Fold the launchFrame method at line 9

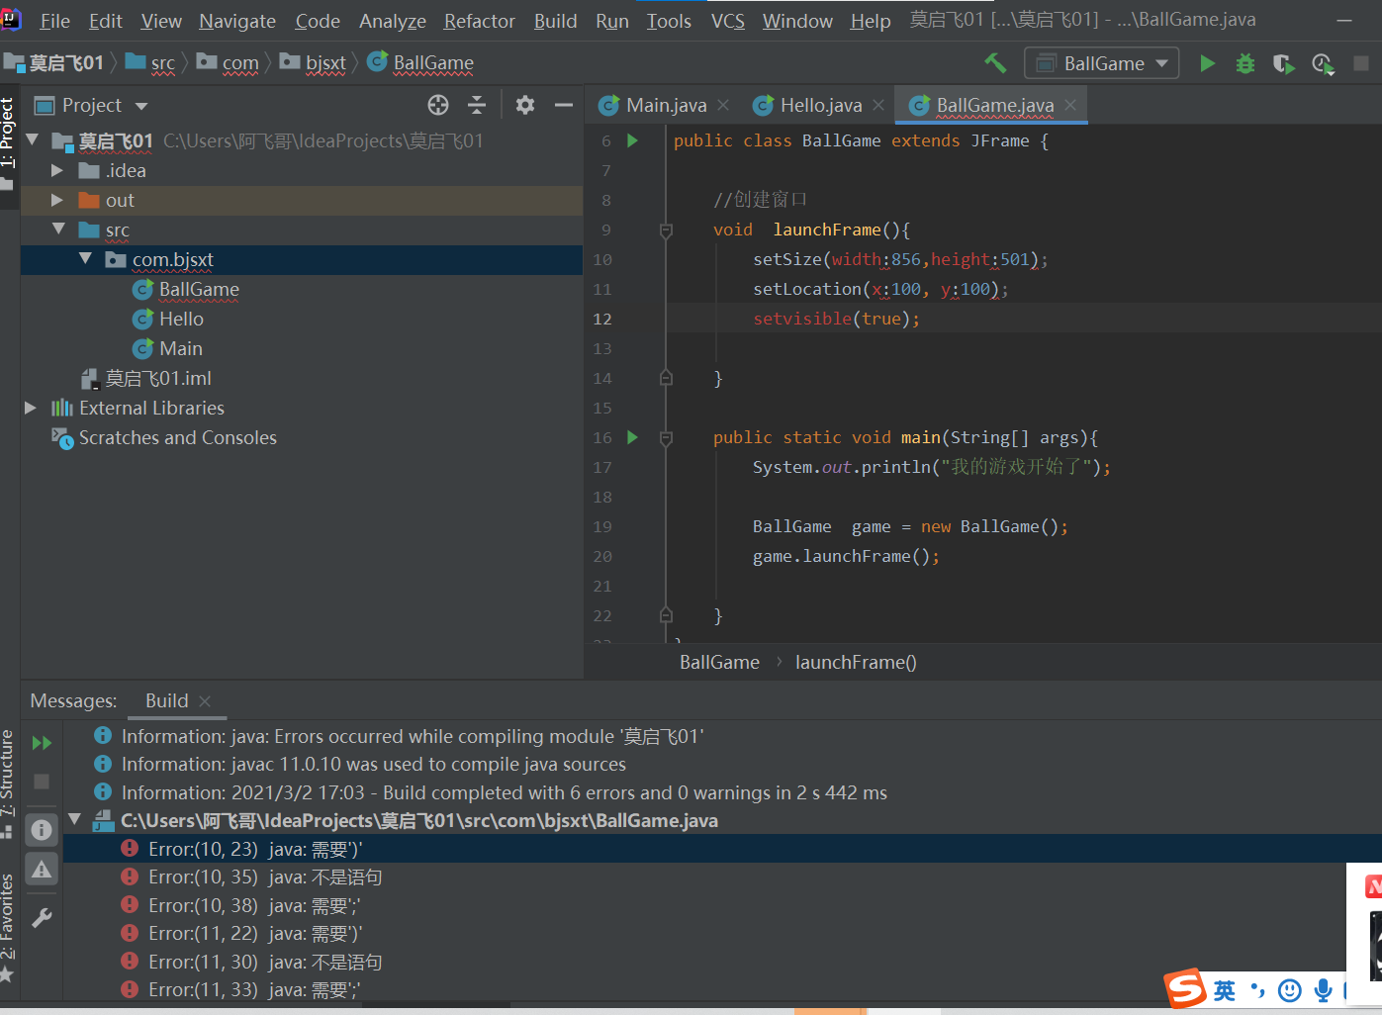tap(666, 230)
